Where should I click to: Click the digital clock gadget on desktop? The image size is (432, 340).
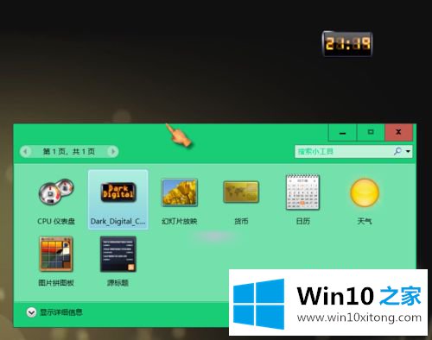[347, 44]
